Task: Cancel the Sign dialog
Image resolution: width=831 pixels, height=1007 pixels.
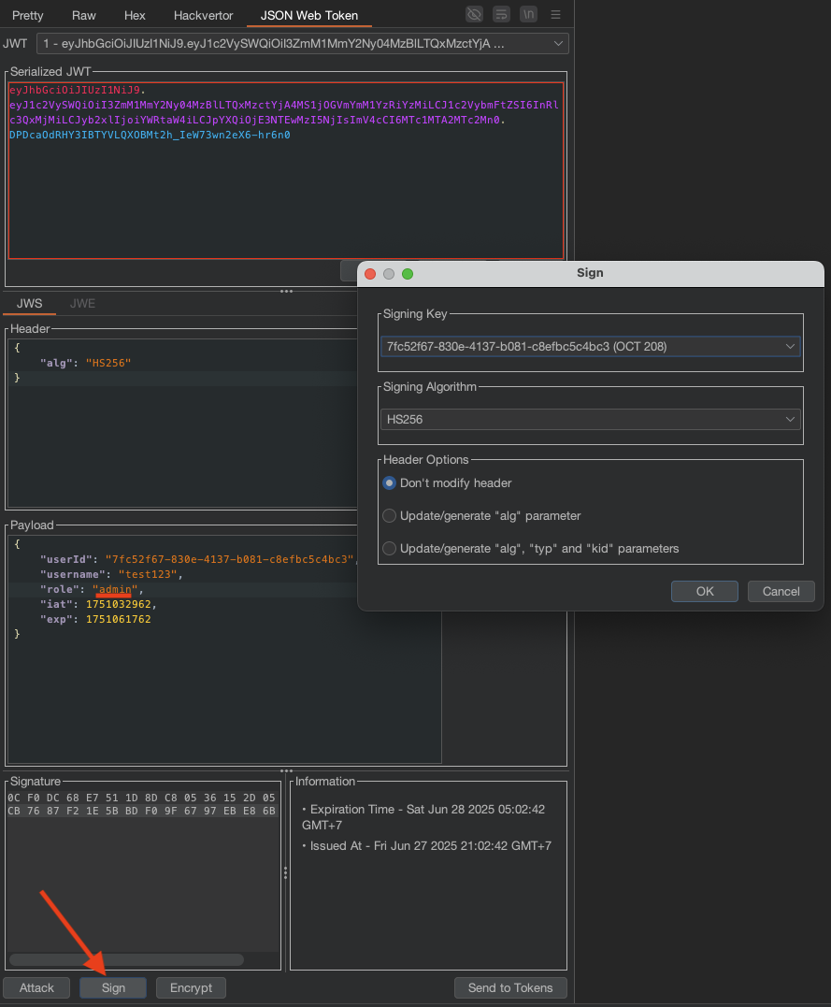Action: (781, 592)
